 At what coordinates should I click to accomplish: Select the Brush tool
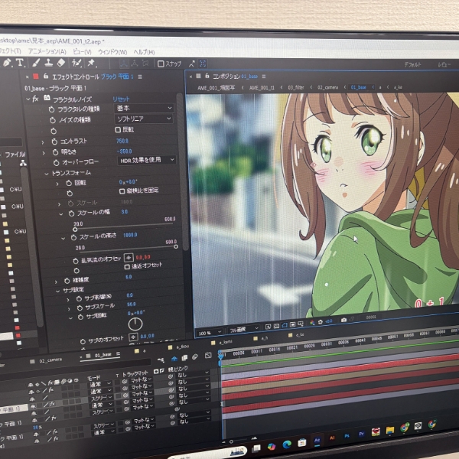coord(36,63)
